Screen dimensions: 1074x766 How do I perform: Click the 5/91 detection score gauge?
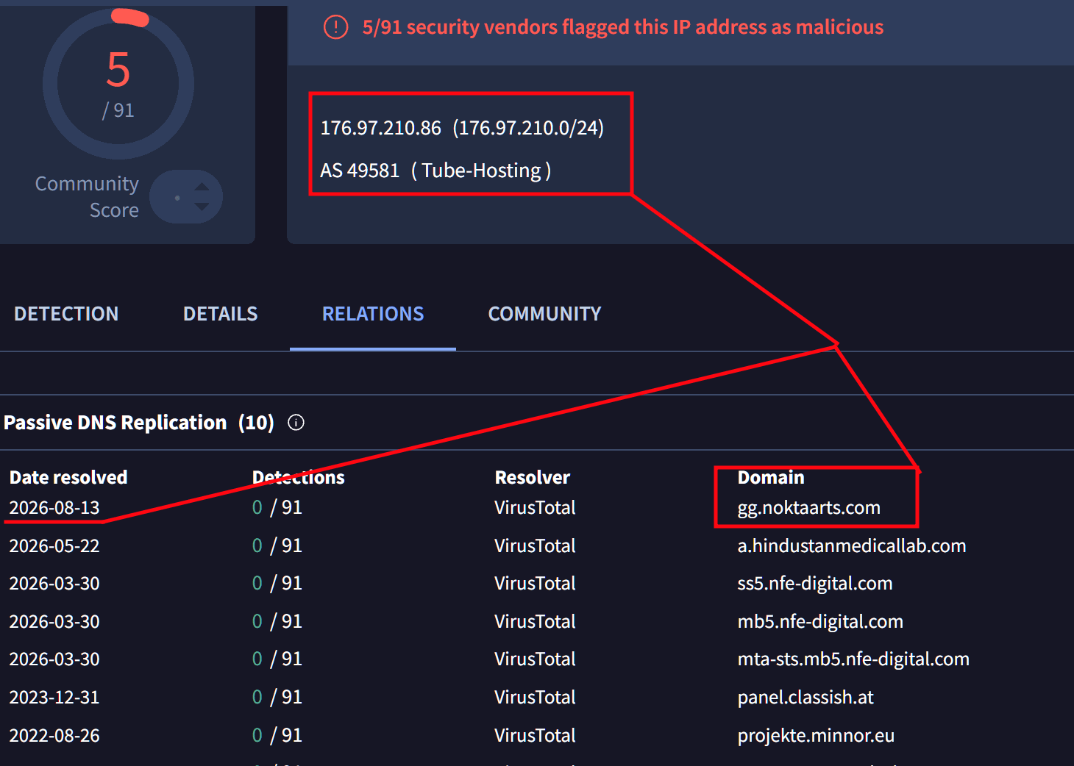[118, 85]
